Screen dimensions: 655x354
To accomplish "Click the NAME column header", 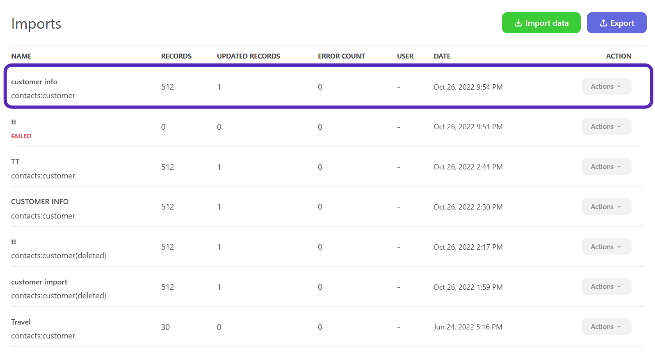I will click(21, 56).
